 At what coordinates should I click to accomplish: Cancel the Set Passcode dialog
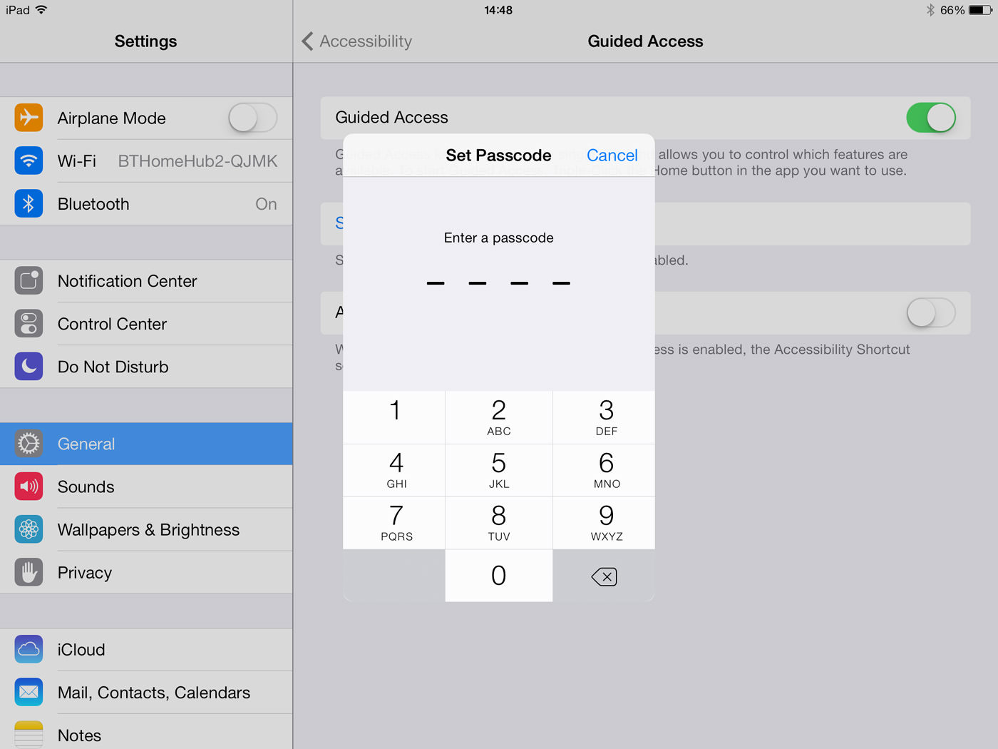point(612,156)
